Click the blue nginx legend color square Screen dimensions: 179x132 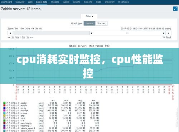point(4,108)
